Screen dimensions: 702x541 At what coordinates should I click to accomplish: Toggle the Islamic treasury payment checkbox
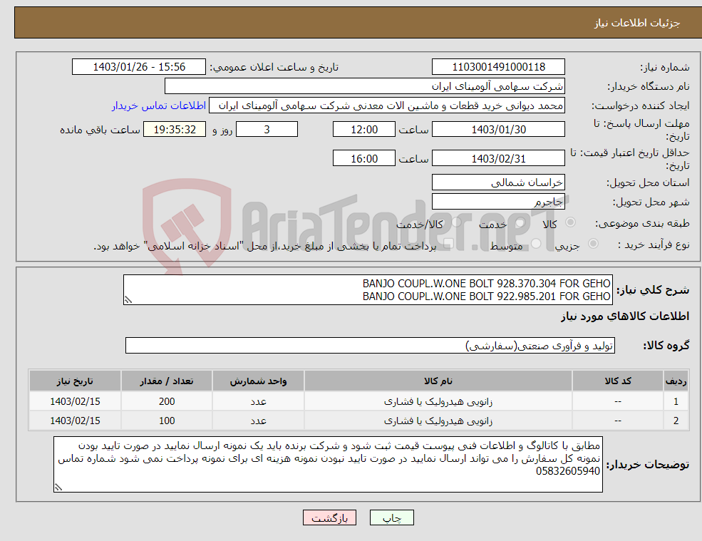[448, 244]
